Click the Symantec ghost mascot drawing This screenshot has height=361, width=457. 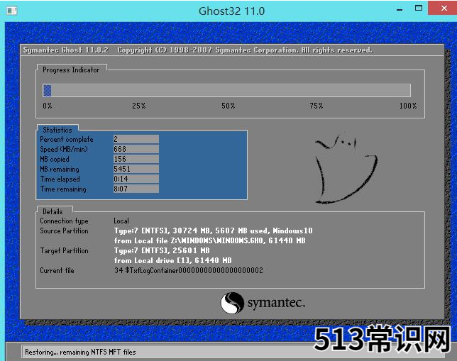[346, 168]
